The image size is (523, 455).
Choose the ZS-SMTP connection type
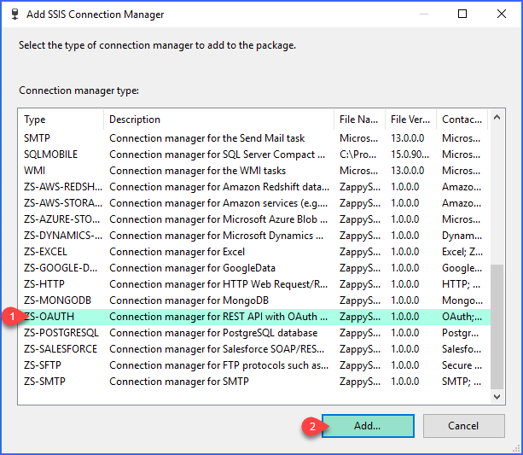254,382
